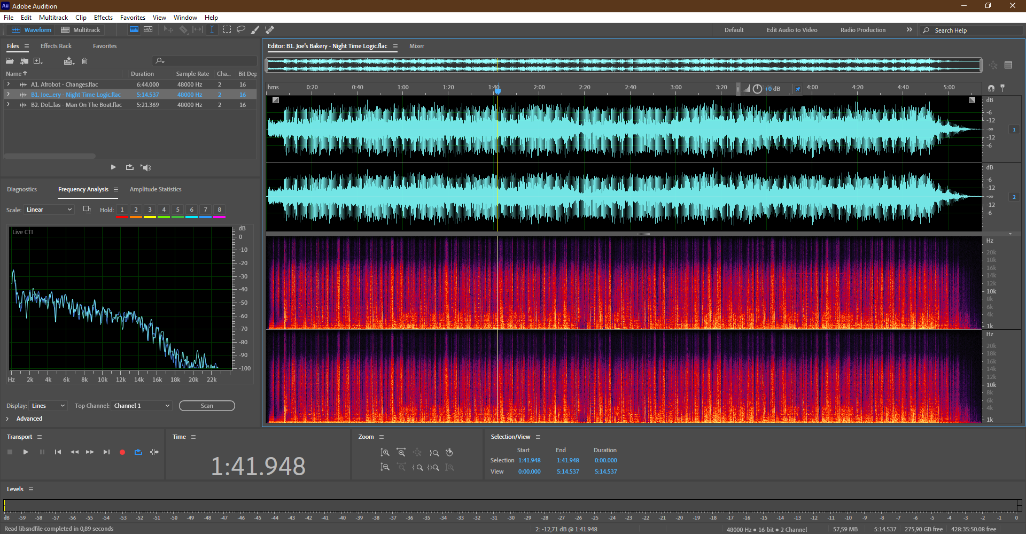Image resolution: width=1026 pixels, height=534 pixels.
Task: Switch to Waveform view button
Action: (x=32, y=30)
